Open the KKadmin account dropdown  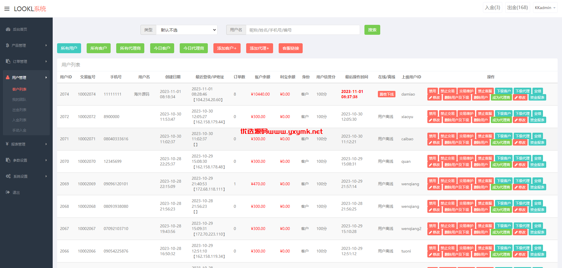(x=545, y=8)
